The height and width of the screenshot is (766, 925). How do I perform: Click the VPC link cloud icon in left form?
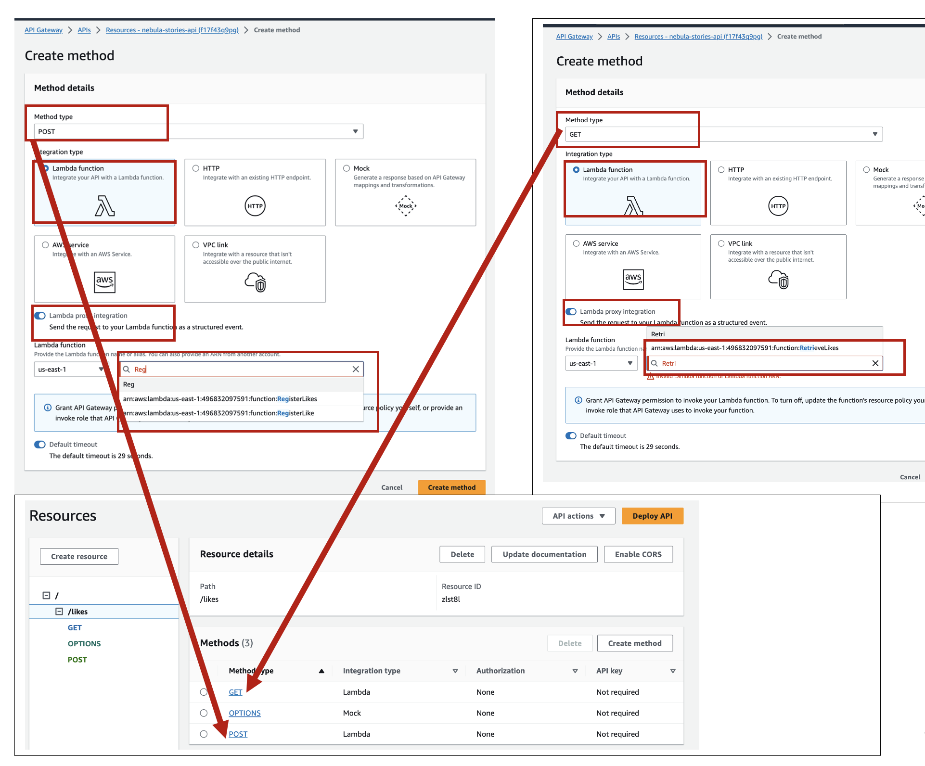[x=256, y=282]
